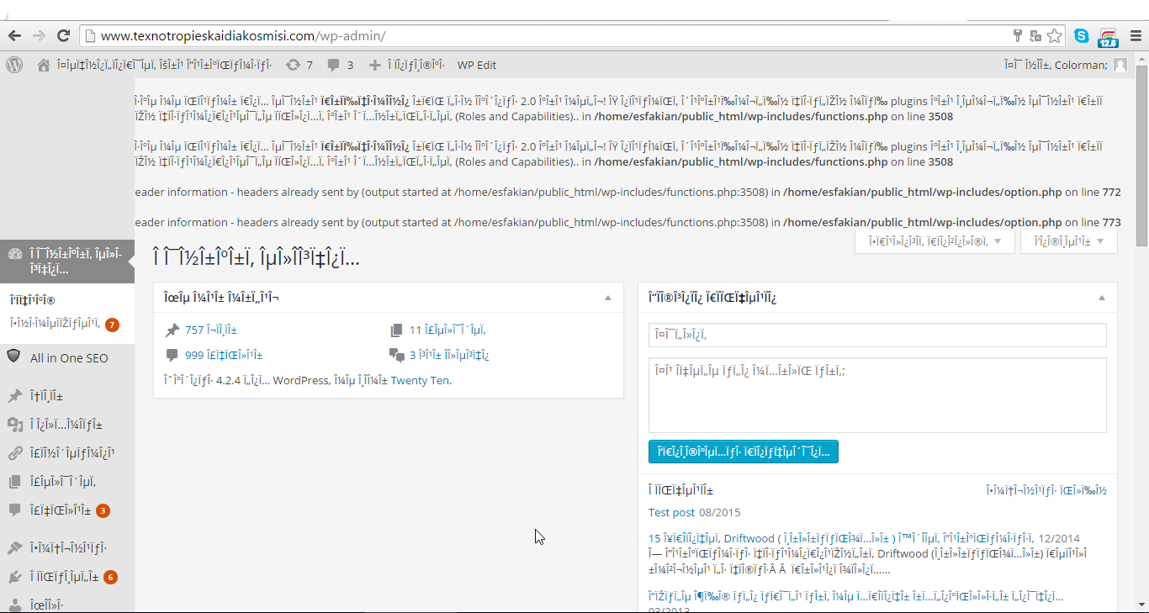Click the Pages icon in sidebar
Image resolution: width=1149 pixels, height=613 pixels.
click(x=14, y=482)
